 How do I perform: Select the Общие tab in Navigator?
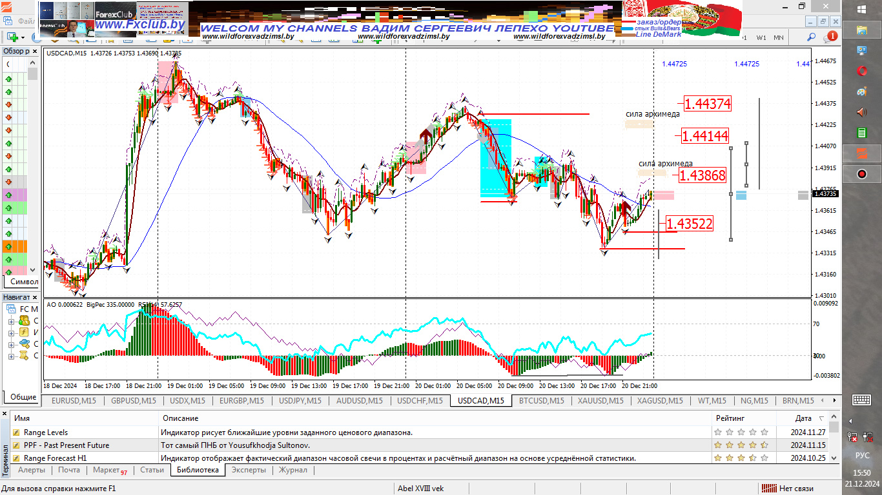pyautogui.click(x=23, y=397)
